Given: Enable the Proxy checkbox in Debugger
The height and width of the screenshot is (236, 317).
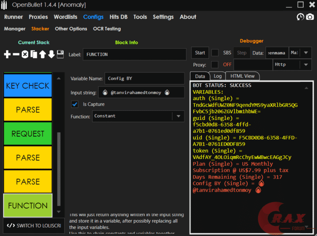Looking at the screenshot, I should [x=215, y=64].
